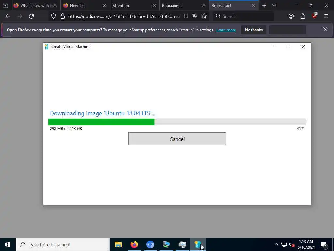
Task: Open a new tab with plus
Action: pyautogui.click(x=264, y=6)
